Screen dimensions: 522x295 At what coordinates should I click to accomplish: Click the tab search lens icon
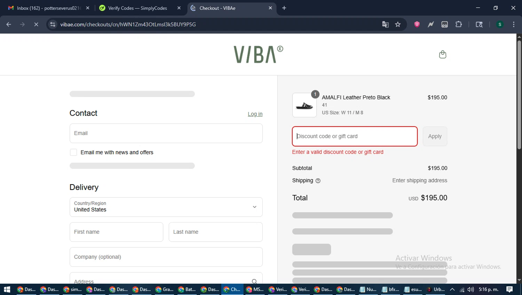click(479, 24)
